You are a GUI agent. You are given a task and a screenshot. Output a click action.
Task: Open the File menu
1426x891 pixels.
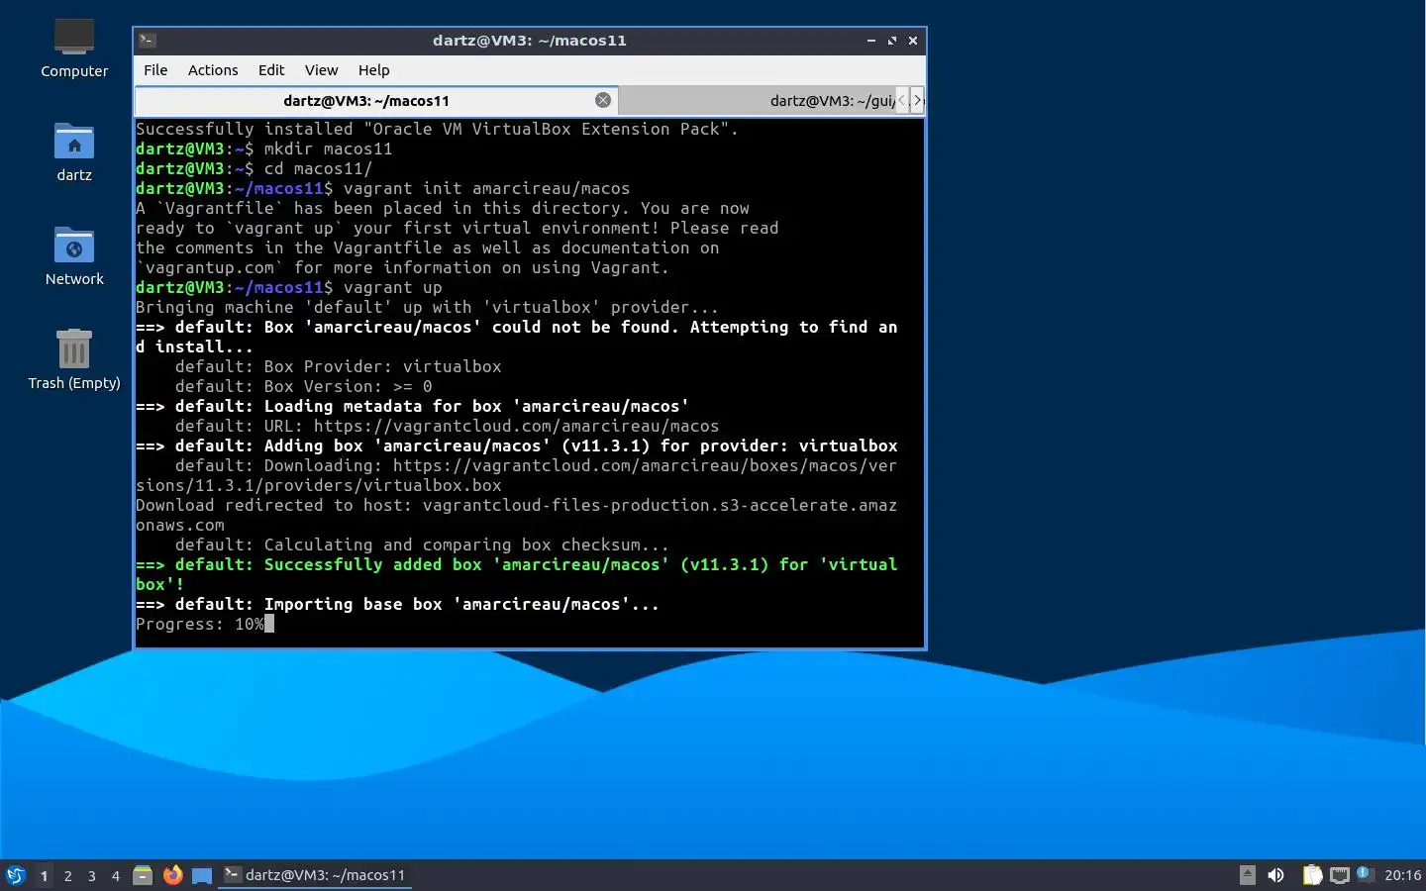(x=155, y=70)
